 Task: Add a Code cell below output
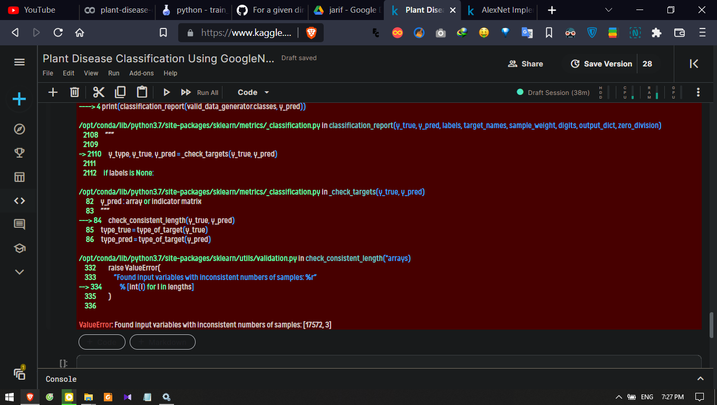point(102,342)
